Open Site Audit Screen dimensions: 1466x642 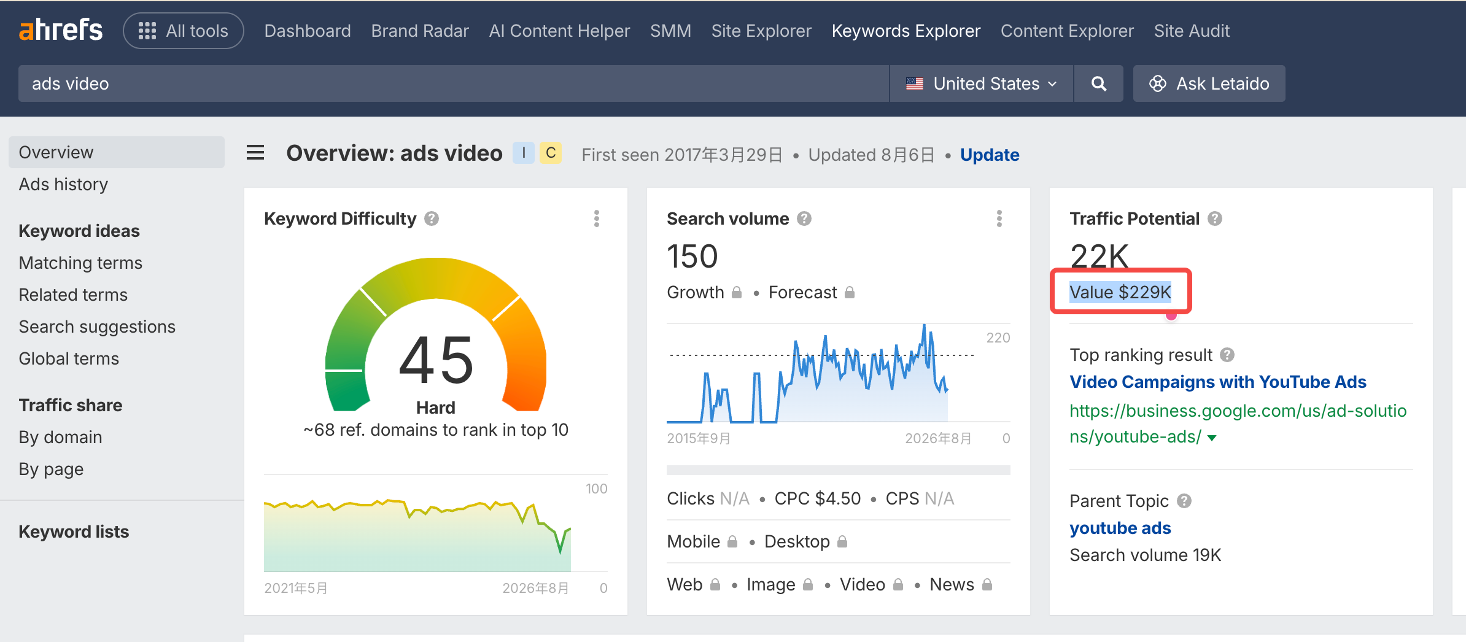pos(1192,31)
